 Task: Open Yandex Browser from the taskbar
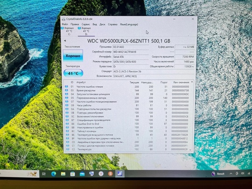click(x=101, y=174)
